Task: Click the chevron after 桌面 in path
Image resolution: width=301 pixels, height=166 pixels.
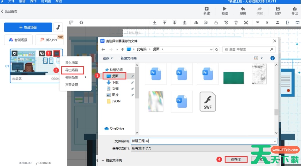Action: (x=162, y=49)
